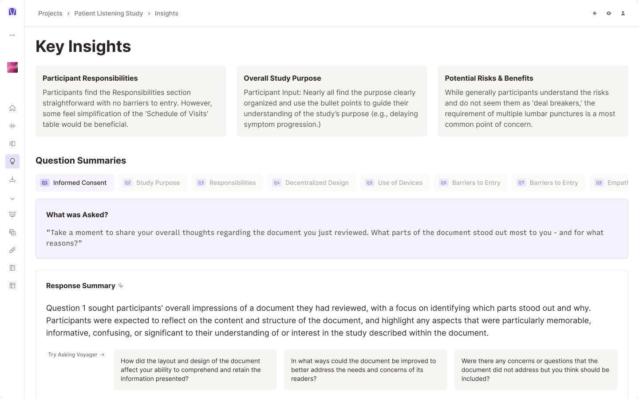
Task: Click the Try Asking Voyager link
Action: click(x=76, y=355)
